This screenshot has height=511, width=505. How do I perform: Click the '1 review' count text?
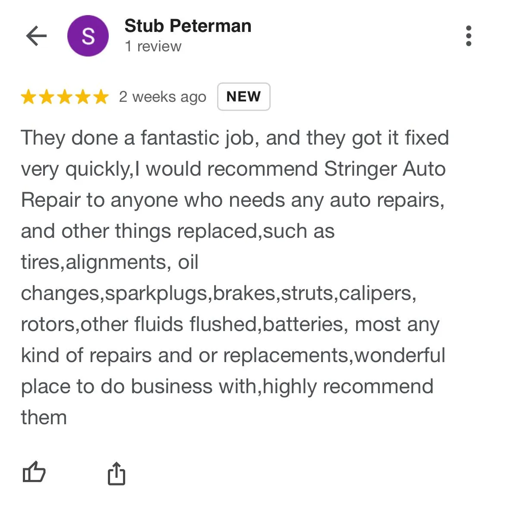coord(153,47)
